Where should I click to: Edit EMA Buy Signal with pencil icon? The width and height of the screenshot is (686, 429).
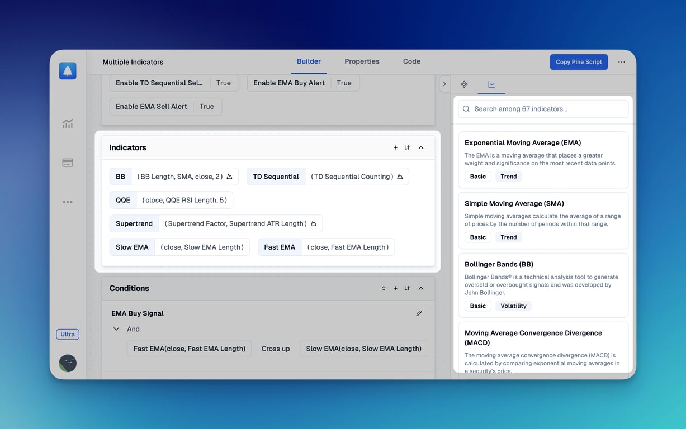[x=419, y=313]
